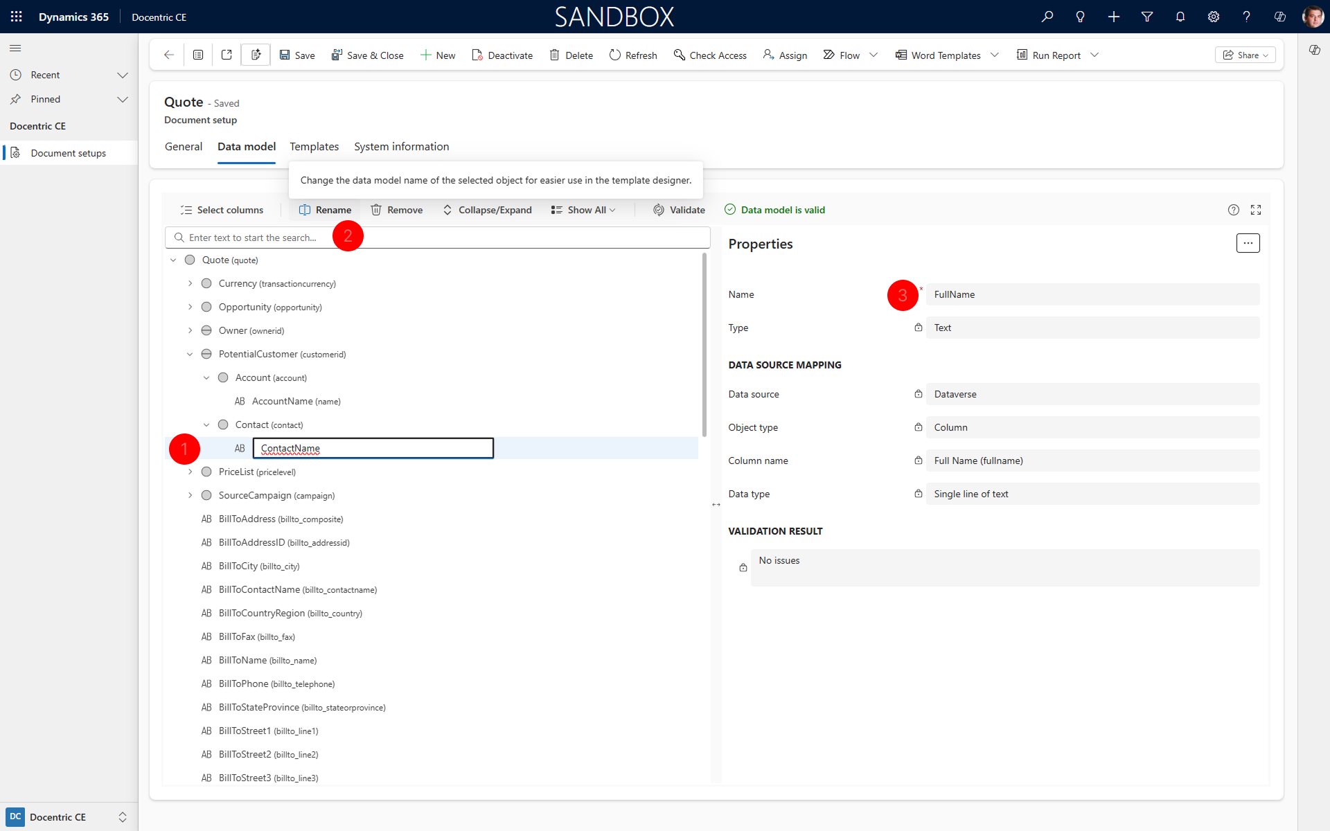Image resolution: width=1330 pixels, height=831 pixels.
Task: Click the data model search field
Action: (438, 238)
